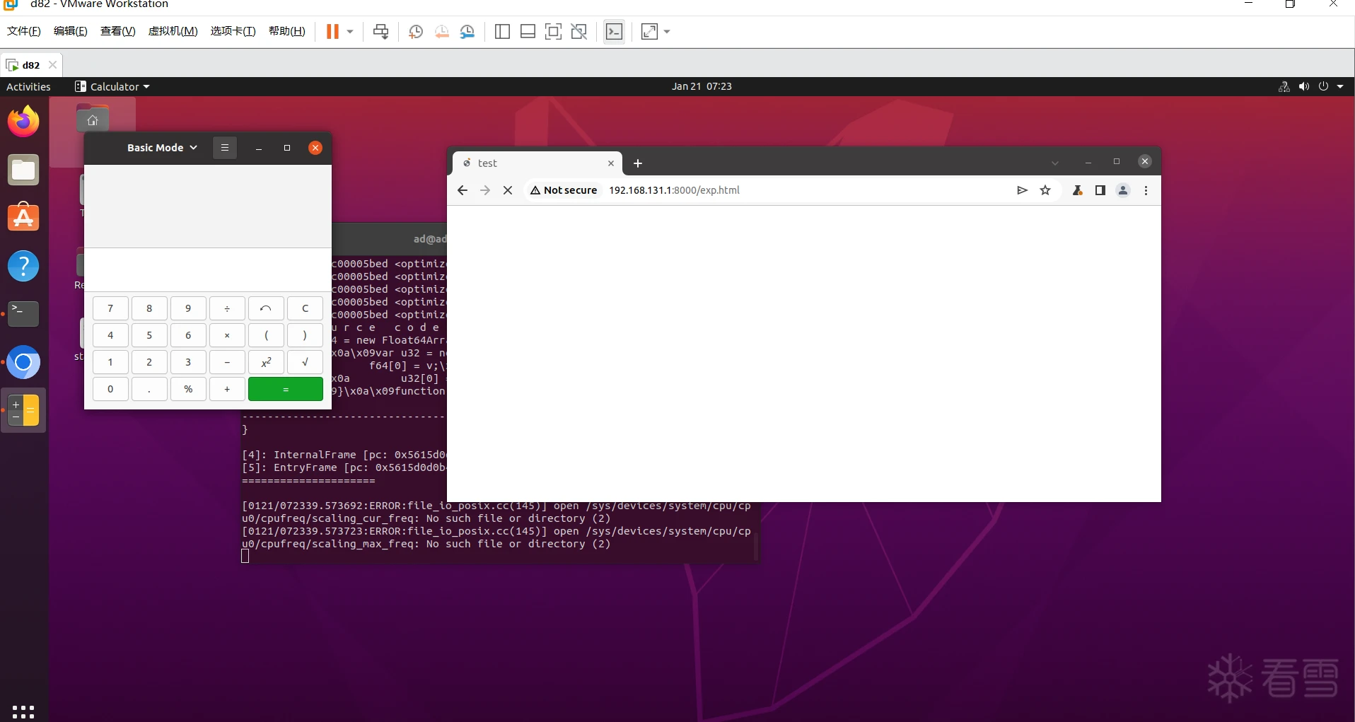
Task: Click VMware stretch guest display icon
Action: pyautogui.click(x=649, y=31)
